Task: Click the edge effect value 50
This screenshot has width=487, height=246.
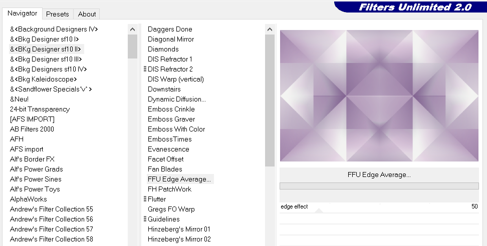Action: coord(474,206)
